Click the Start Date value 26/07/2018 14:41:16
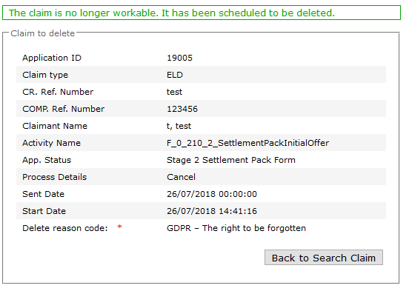This screenshot has width=409, height=291. point(212,211)
